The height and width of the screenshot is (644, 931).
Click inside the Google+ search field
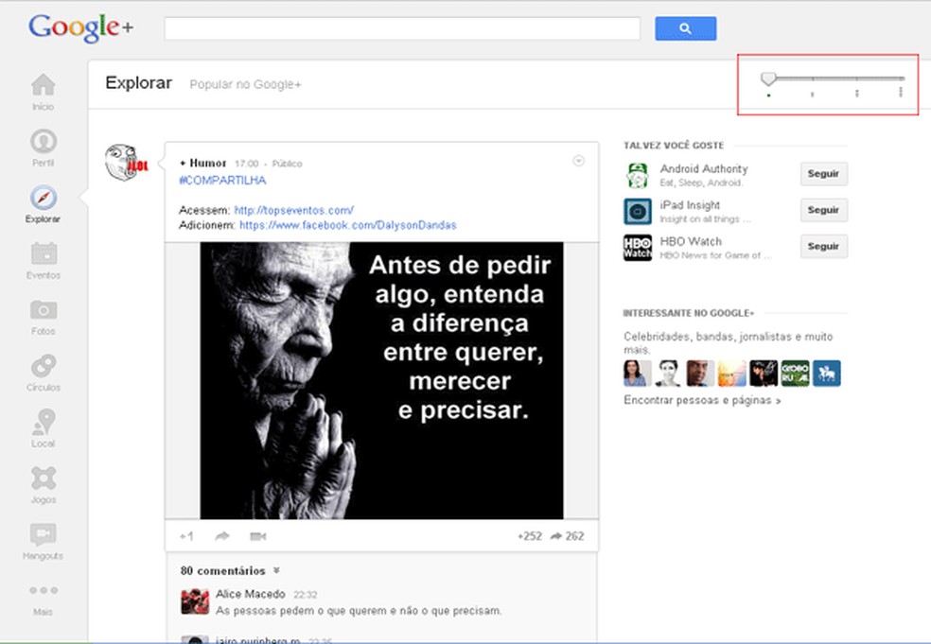click(x=402, y=28)
